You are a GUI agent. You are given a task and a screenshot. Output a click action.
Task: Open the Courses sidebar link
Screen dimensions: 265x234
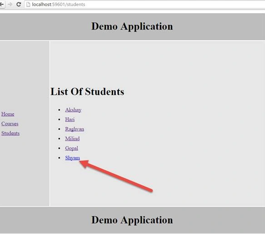(10, 124)
